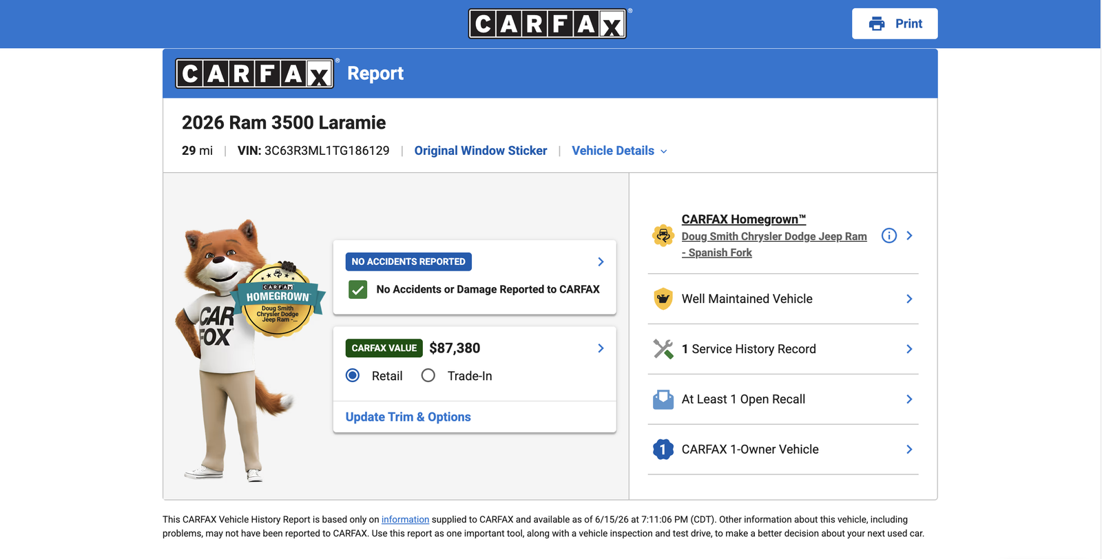Click the CARFAX logo in the top banner
The image size is (1102, 559).
(x=548, y=24)
